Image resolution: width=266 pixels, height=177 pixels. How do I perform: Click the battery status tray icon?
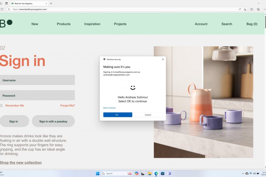(258, 173)
